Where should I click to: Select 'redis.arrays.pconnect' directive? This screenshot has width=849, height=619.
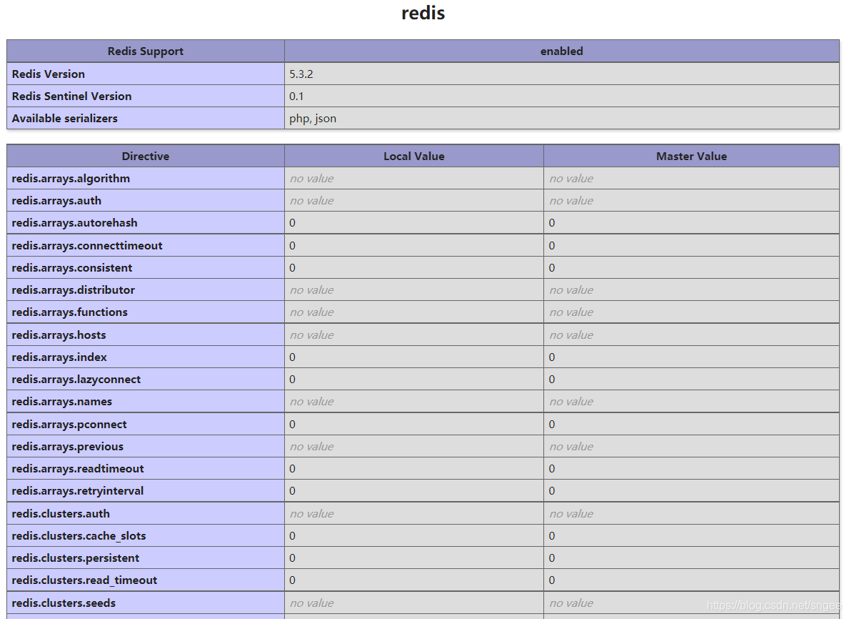(x=69, y=425)
